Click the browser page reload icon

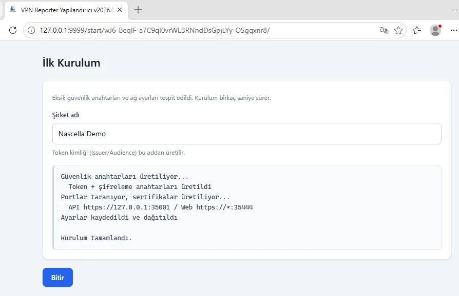[13, 30]
